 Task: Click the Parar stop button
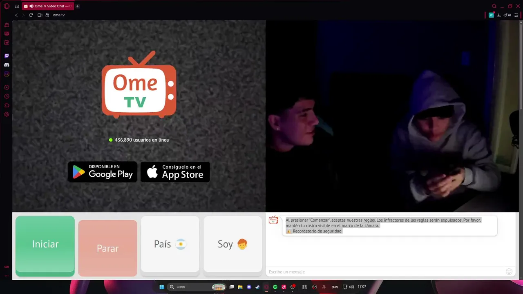pyautogui.click(x=107, y=248)
